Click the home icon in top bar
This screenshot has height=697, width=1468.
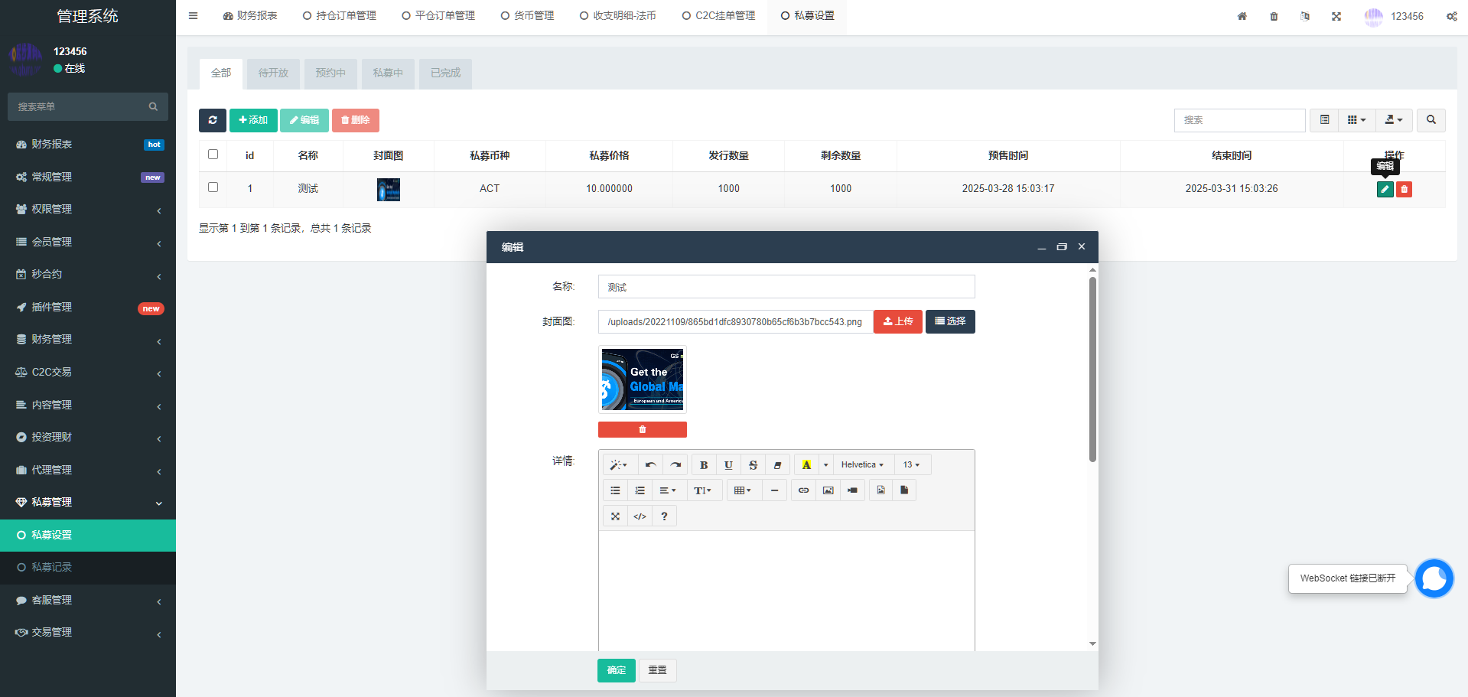[x=1242, y=16]
